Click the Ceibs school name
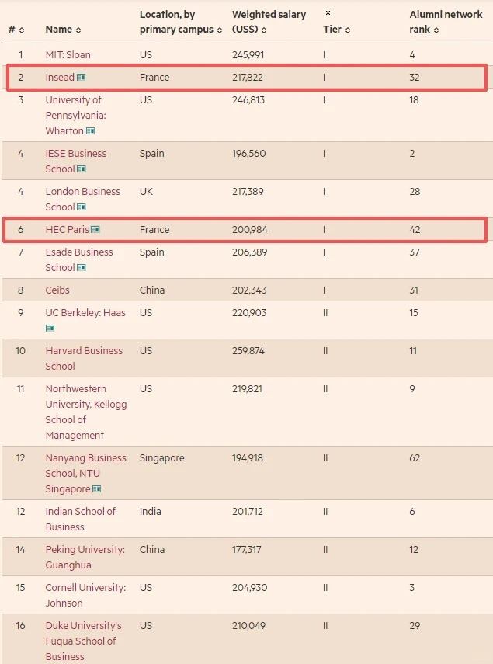Screen dimensions: 493x664 (x=57, y=290)
